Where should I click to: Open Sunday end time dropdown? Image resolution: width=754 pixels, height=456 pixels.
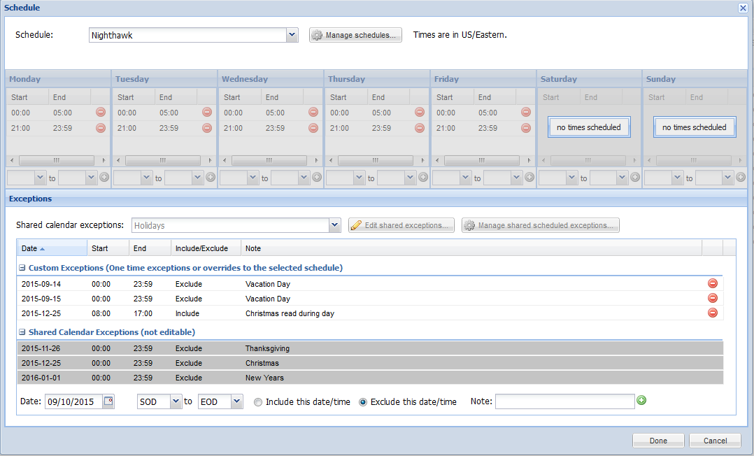[727, 178]
